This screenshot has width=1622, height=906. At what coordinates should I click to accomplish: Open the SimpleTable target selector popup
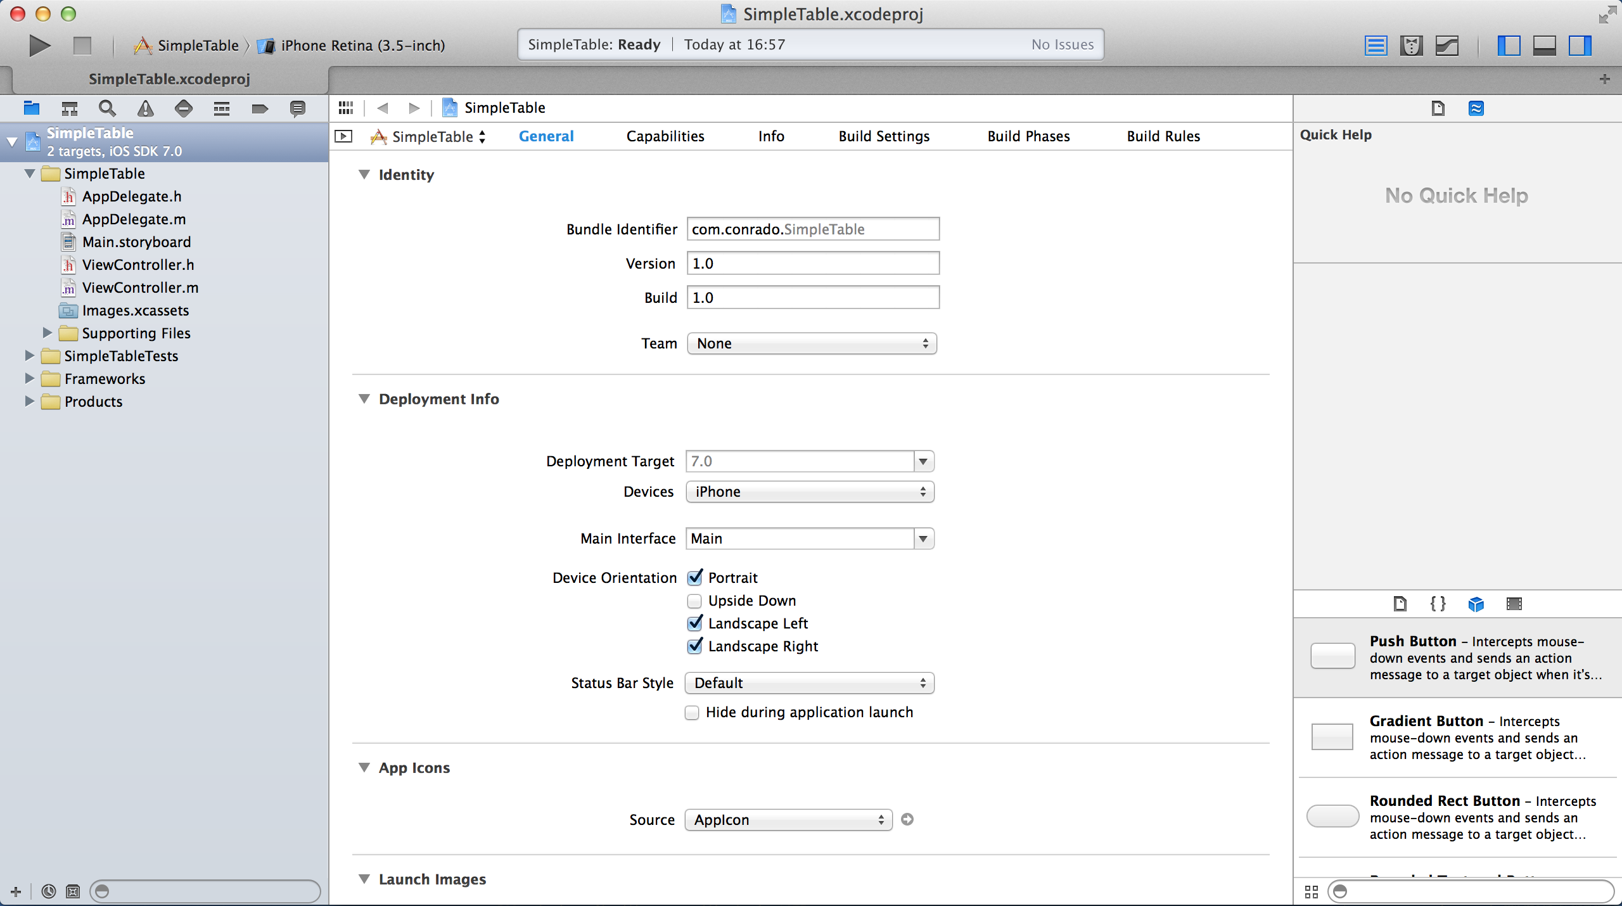(x=429, y=136)
